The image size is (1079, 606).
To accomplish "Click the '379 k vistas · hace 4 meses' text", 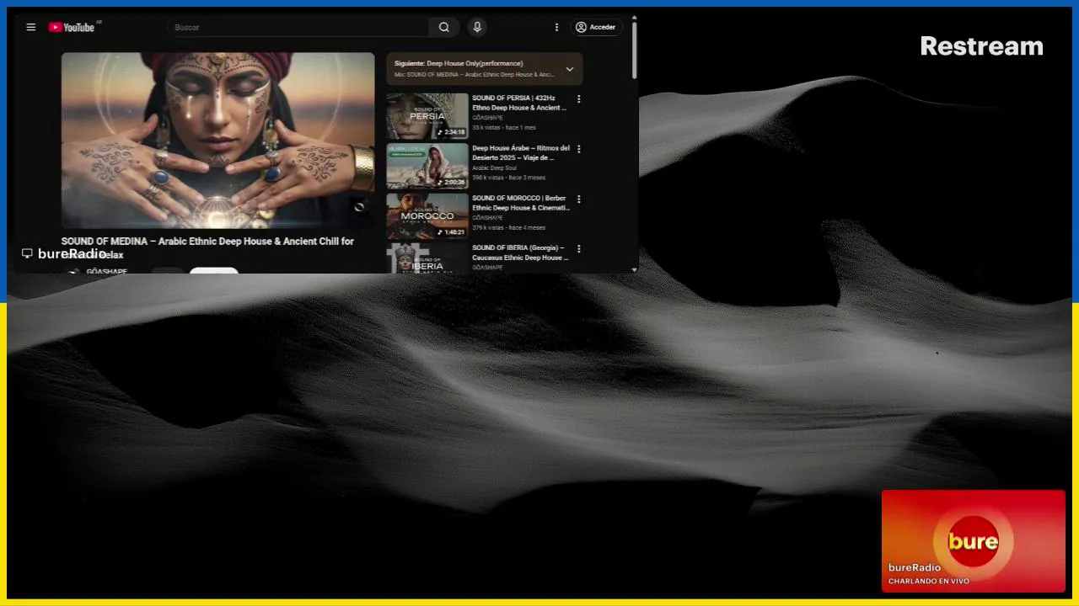I will click(x=508, y=227).
